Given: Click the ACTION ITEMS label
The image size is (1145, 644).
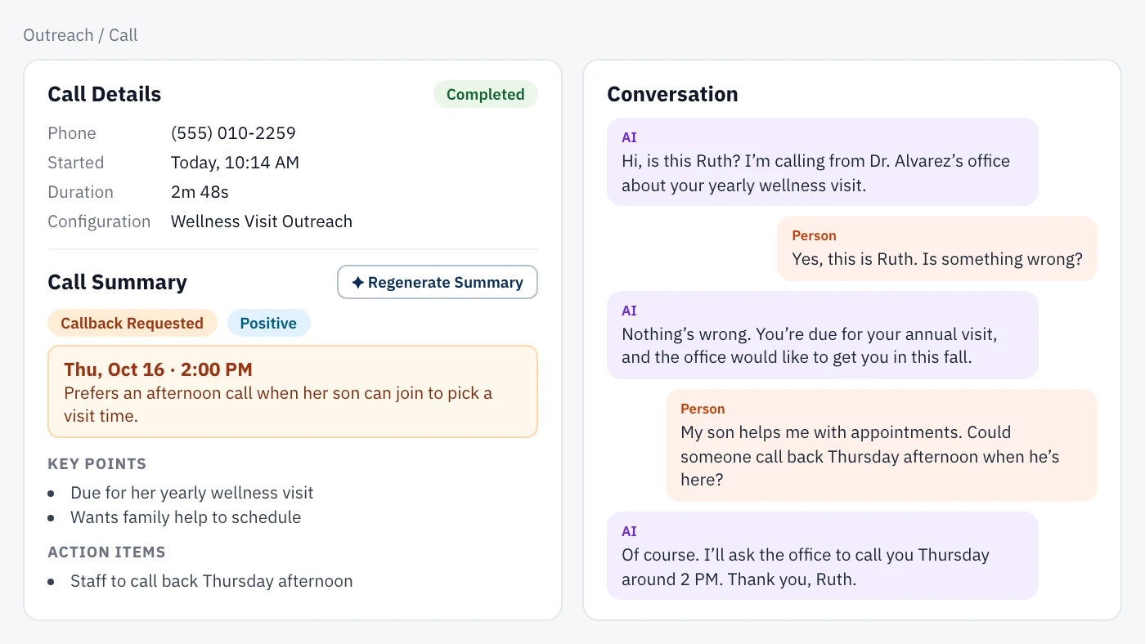Looking at the screenshot, I should point(107,552).
